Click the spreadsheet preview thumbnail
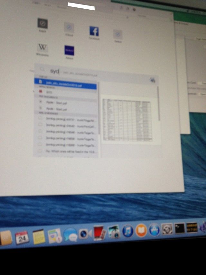Image resolution: width=206 pixels, height=275 pixels. [x=126, y=119]
